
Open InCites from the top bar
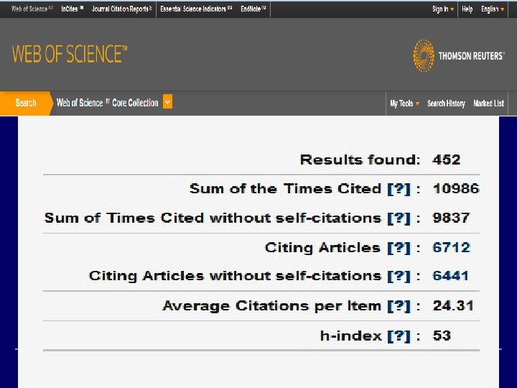72,9
